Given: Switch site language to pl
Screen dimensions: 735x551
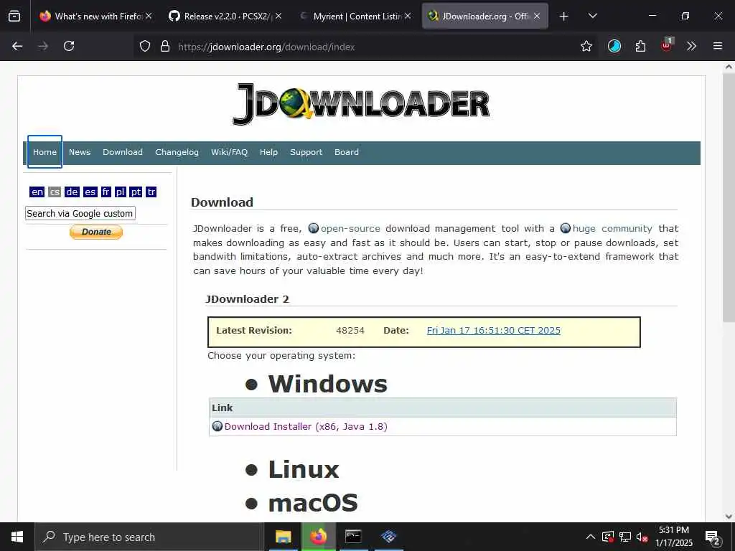Looking at the screenshot, I should click(x=120, y=192).
